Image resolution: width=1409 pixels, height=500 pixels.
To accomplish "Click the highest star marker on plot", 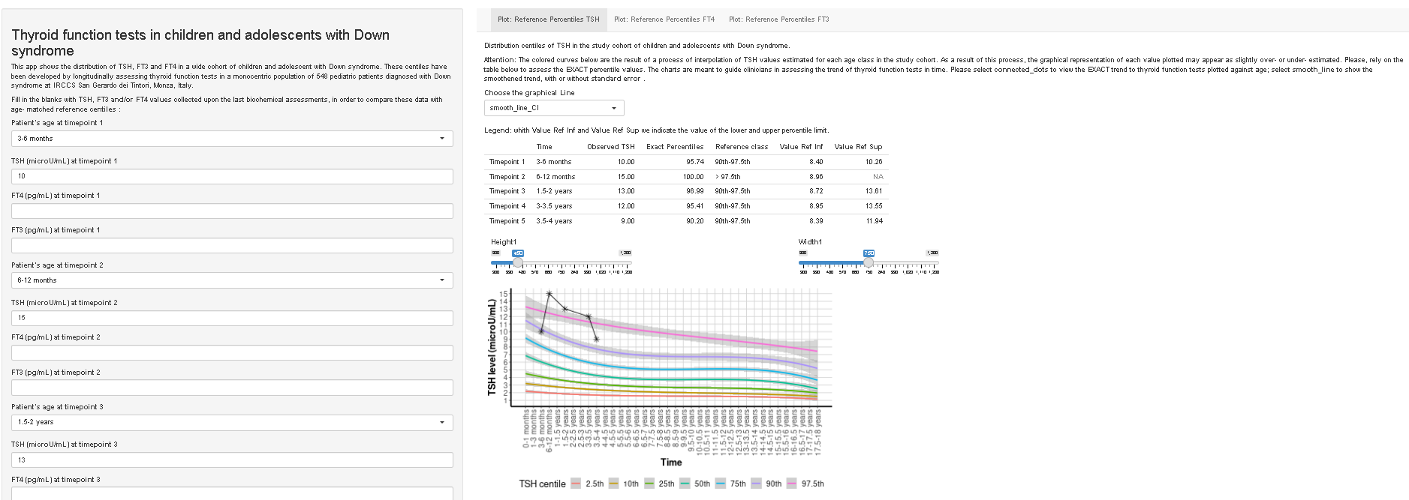I will [549, 294].
